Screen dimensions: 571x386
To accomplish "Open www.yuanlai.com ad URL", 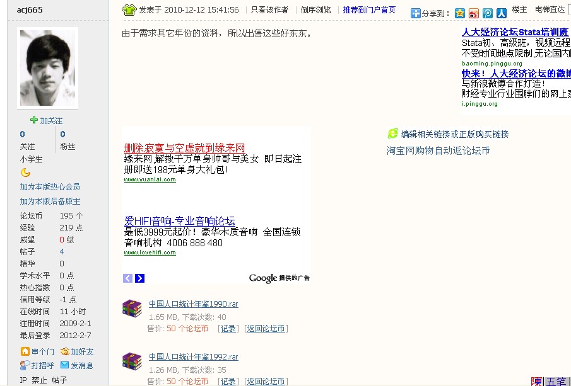I will (x=150, y=179).
